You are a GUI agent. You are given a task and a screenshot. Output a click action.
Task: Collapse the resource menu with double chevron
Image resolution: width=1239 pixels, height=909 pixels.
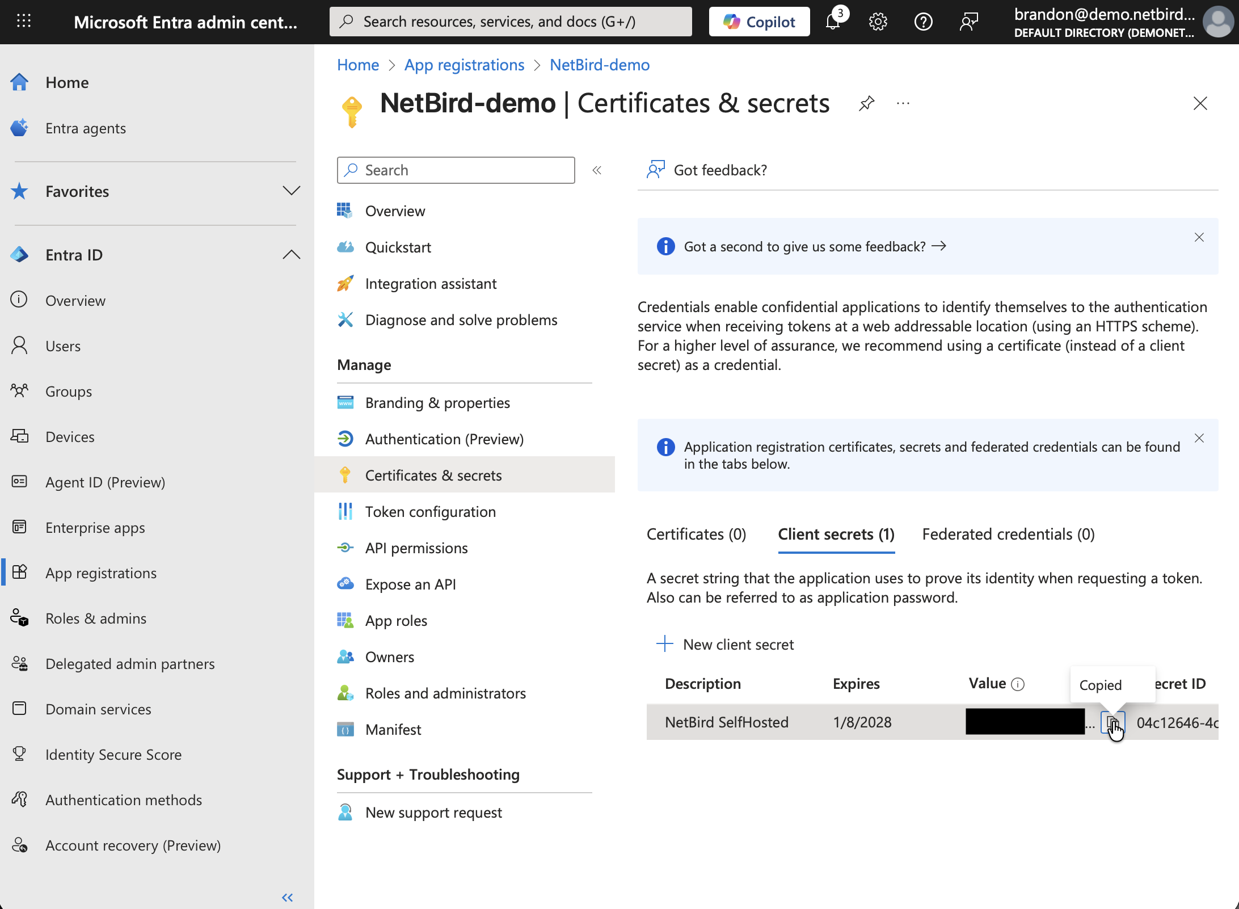tap(597, 170)
